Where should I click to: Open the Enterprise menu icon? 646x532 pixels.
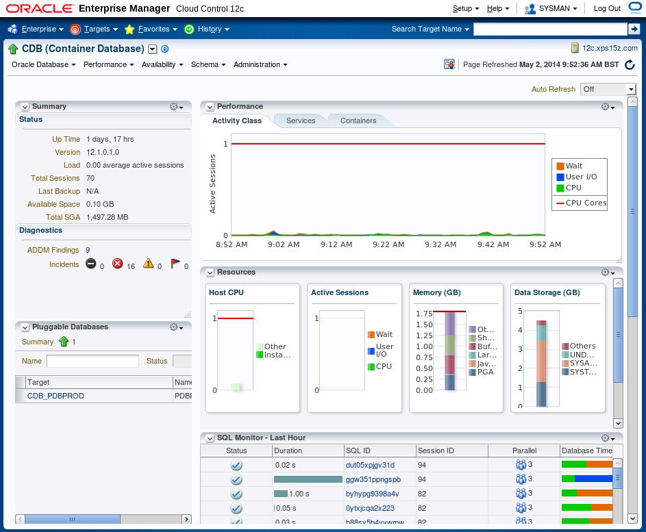(x=13, y=29)
